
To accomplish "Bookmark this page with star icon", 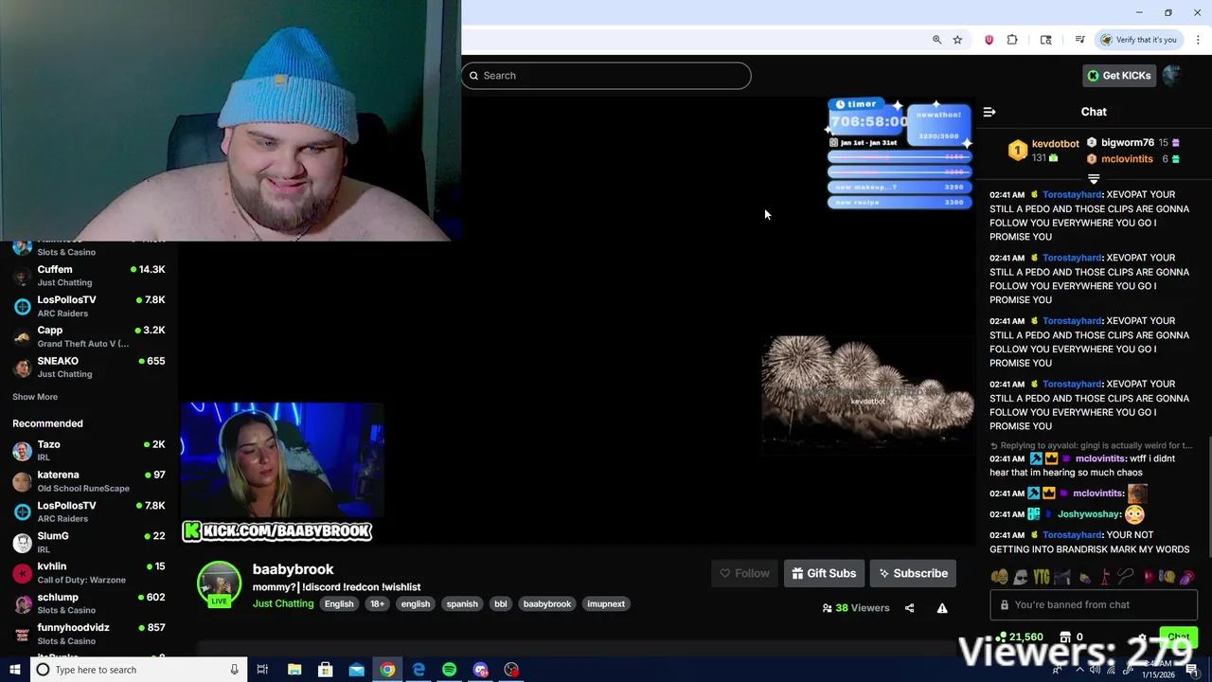I will tap(957, 40).
